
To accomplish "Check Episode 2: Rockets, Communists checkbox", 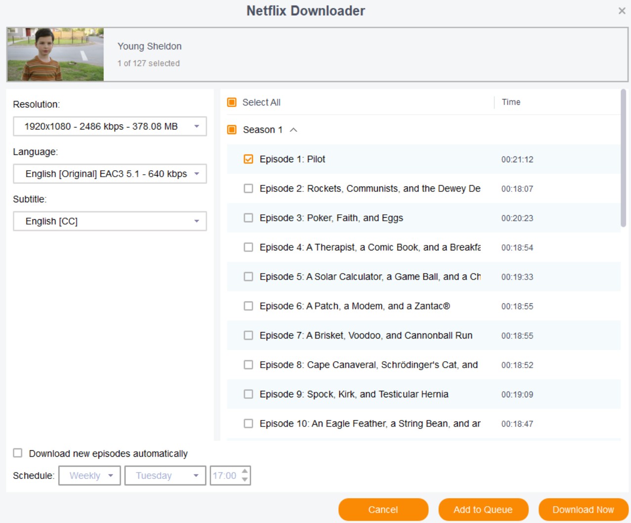I will click(x=248, y=189).
